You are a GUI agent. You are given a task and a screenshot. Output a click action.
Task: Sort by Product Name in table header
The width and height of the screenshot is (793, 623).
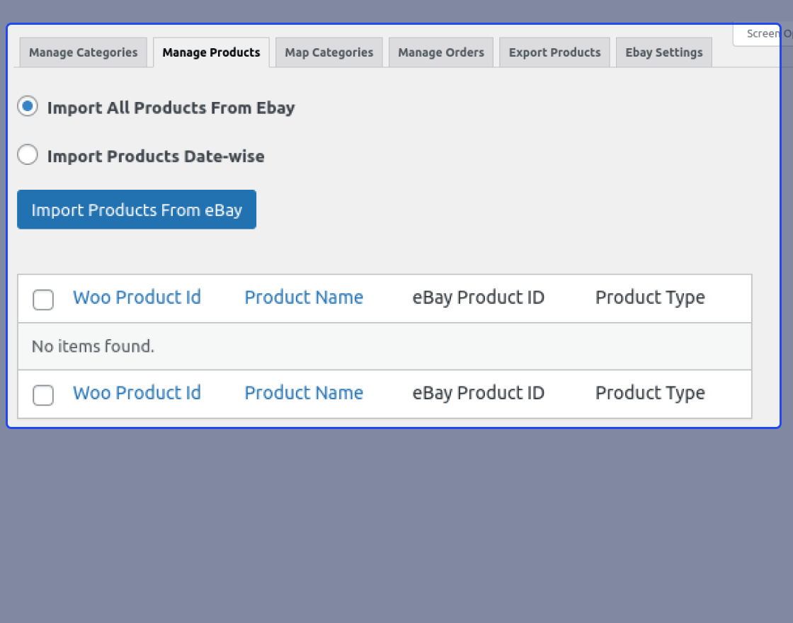coord(303,297)
